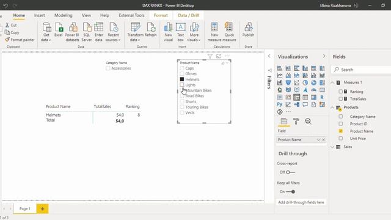This screenshot has width=391, height=220.
Task: Toggle Cross-report drill through on
Action: pyautogui.click(x=290, y=172)
